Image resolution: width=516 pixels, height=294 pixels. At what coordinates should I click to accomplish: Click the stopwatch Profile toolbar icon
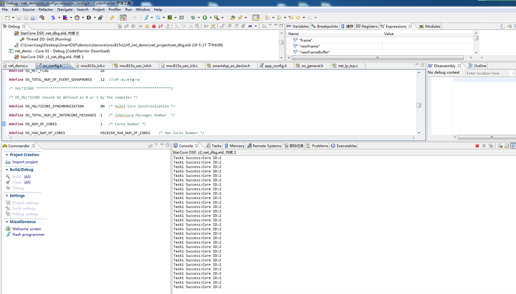tap(77, 18)
